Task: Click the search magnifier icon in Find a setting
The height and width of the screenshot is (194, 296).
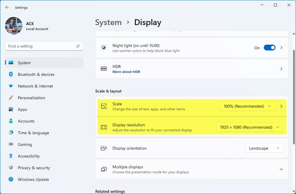Action: point(78,46)
